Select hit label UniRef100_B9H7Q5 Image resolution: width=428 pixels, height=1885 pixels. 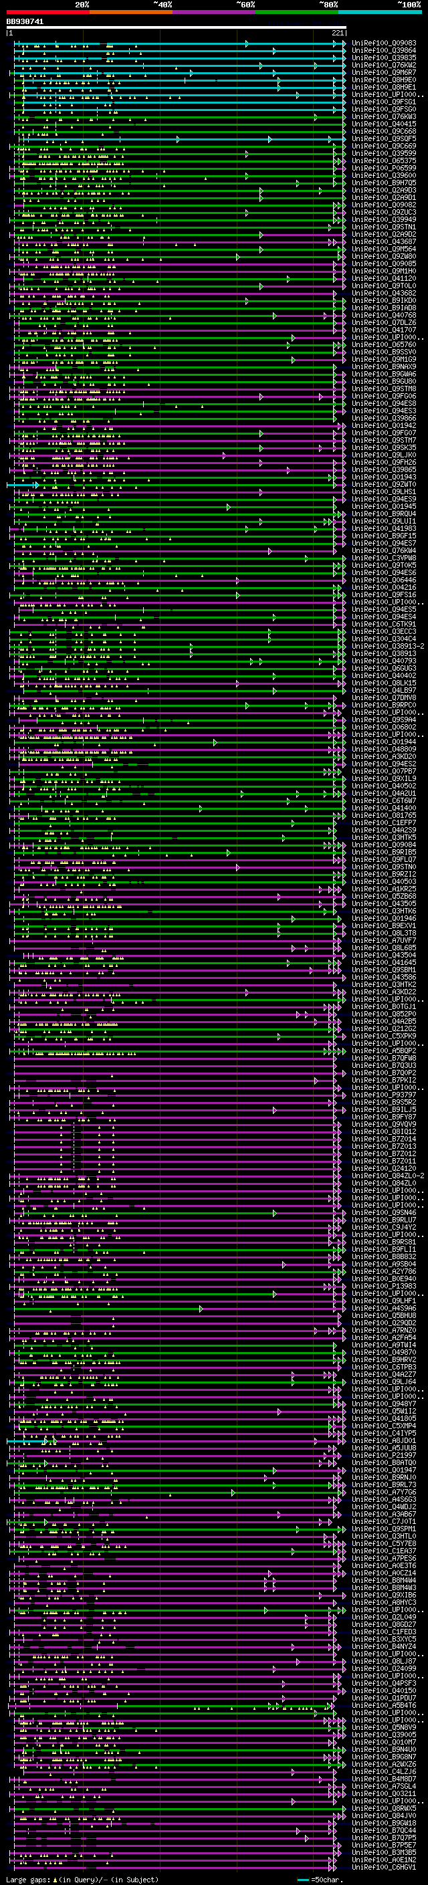[384, 183]
